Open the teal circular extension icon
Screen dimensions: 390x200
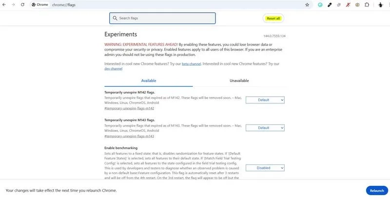[320, 5]
